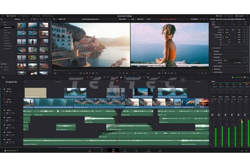Screen dimensions: 250x167
Task: Toggle the Inspector panel
Action: [241, 15]
